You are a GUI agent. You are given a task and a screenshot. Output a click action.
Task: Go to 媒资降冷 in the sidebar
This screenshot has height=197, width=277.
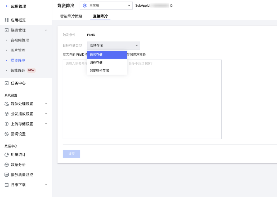[18, 60]
